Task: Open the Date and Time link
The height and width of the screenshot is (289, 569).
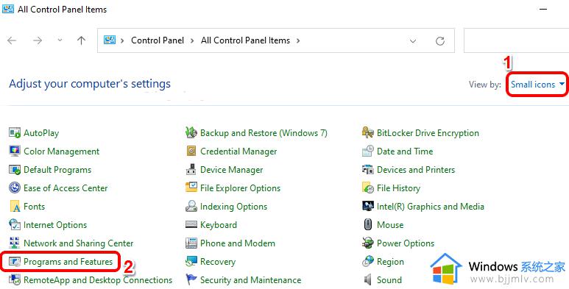Action: click(x=405, y=151)
